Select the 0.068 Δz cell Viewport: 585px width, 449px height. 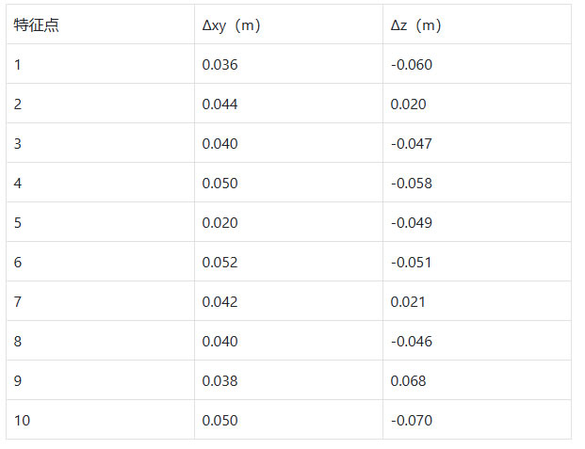(x=409, y=381)
